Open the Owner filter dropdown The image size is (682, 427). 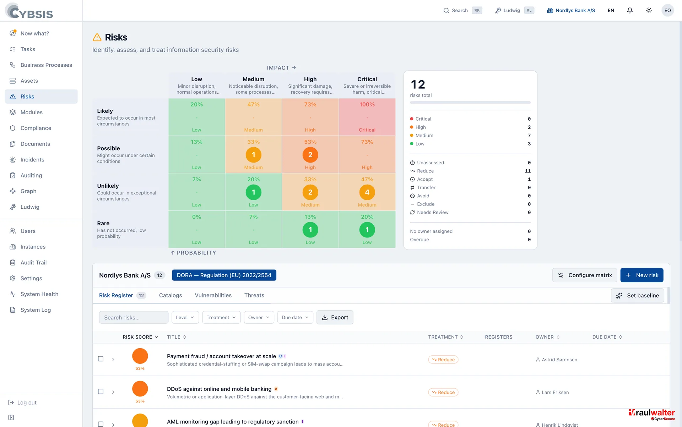tap(259, 317)
